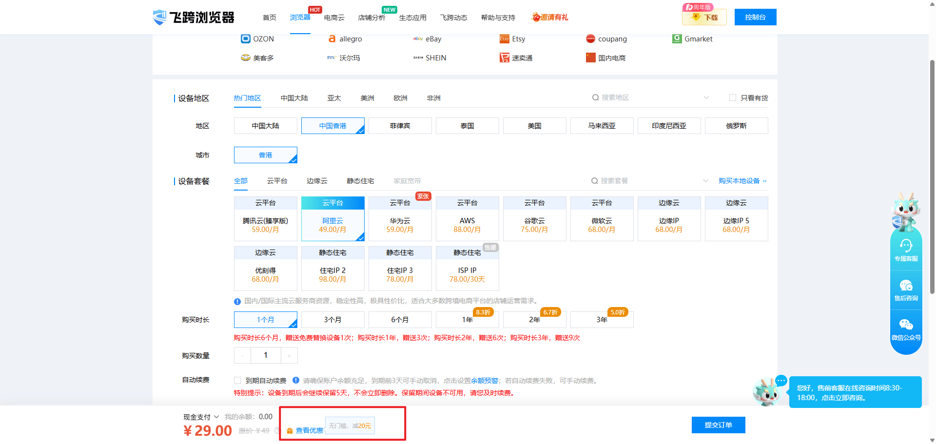Tick the 到期自动续费 checkbox
The image size is (936, 444).
(237, 380)
